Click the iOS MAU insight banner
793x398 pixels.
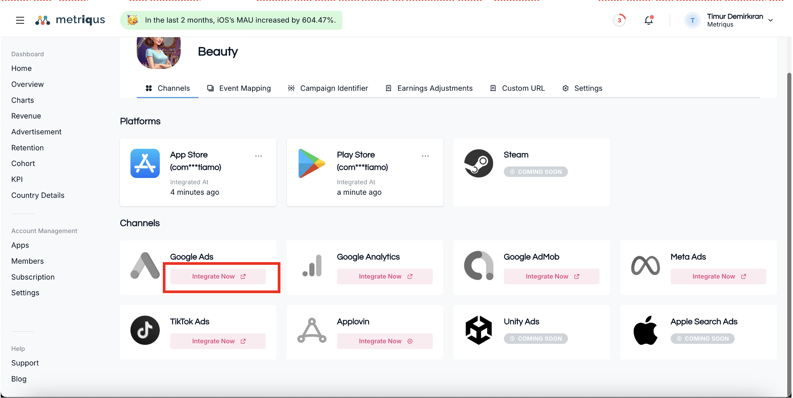pos(231,20)
